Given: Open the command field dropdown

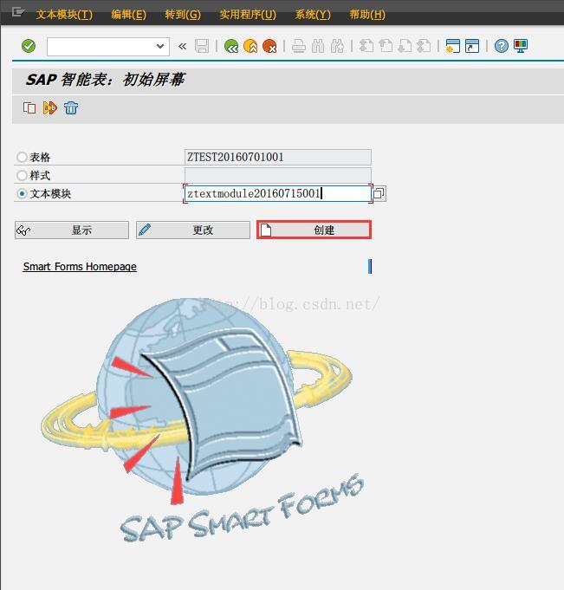Looking at the screenshot, I should (160, 46).
